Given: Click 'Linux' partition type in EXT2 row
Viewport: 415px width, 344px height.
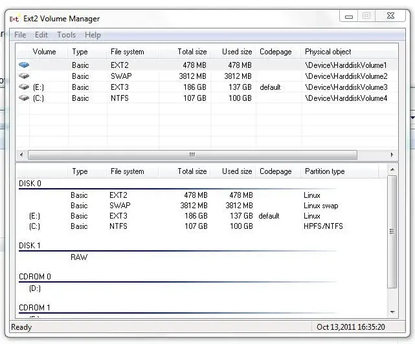Looking at the screenshot, I should pos(312,195).
